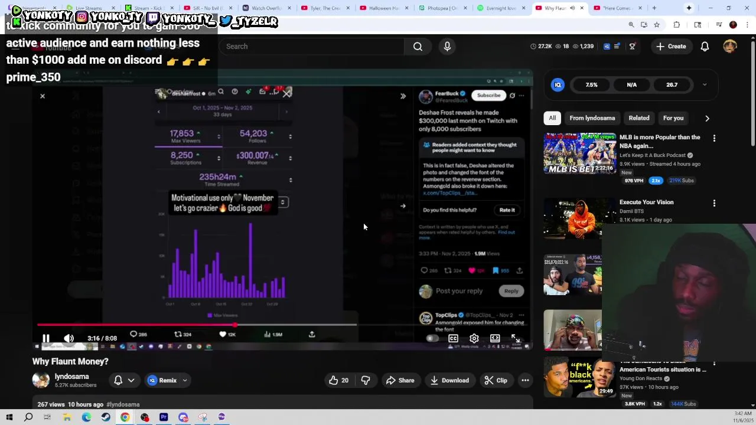Switch to Tyler, The Creator browser tab
The width and height of the screenshot is (756, 425).
coord(325,8)
